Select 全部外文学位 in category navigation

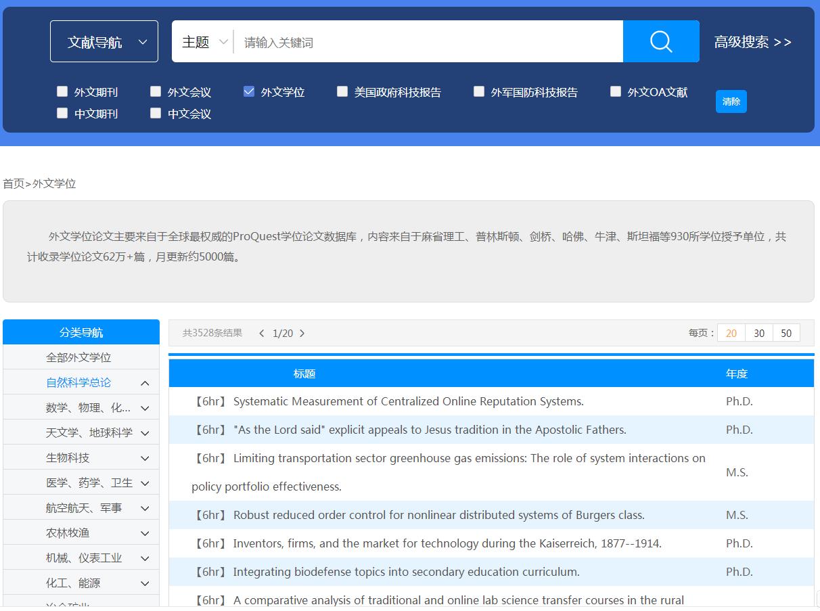(x=78, y=357)
